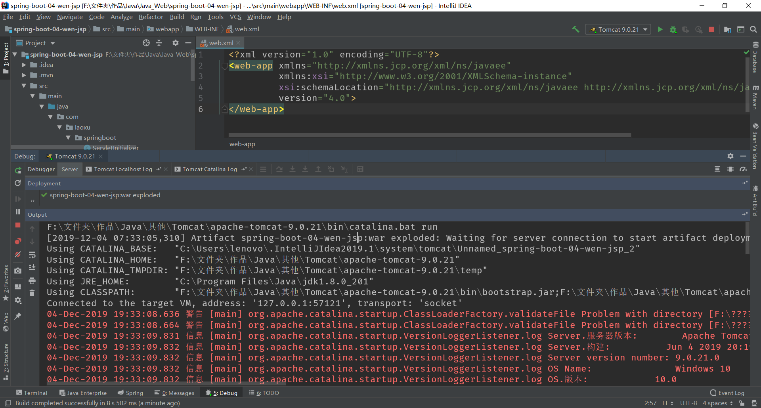Expand the .mvn folder
Viewport: 761px width, 408px height.
(x=24, y=75)
